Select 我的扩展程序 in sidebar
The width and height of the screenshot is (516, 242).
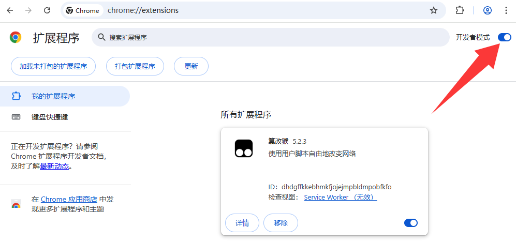53,96
